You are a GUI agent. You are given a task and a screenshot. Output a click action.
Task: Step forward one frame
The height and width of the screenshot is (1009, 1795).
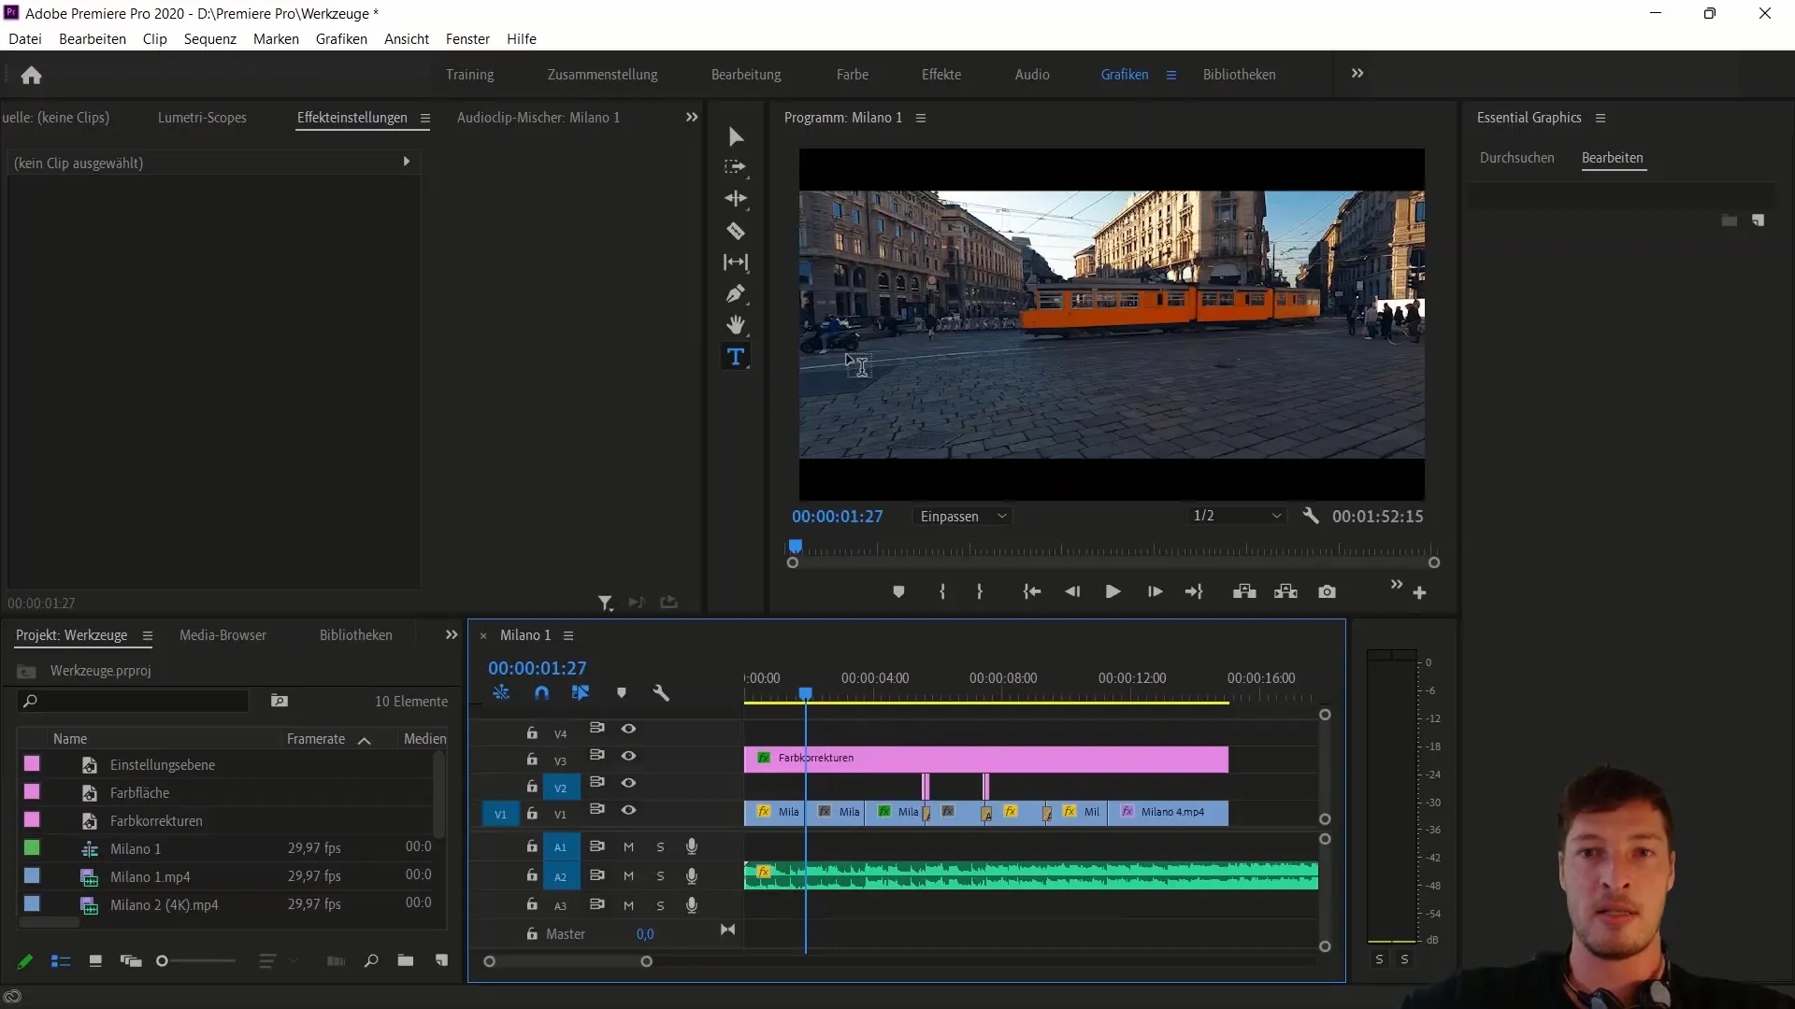[x=1155, y=592]
